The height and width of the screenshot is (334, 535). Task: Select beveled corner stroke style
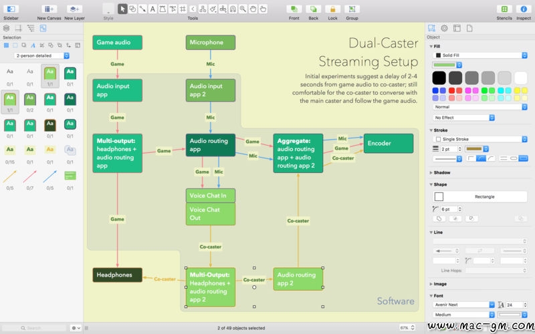pos(491,158)
